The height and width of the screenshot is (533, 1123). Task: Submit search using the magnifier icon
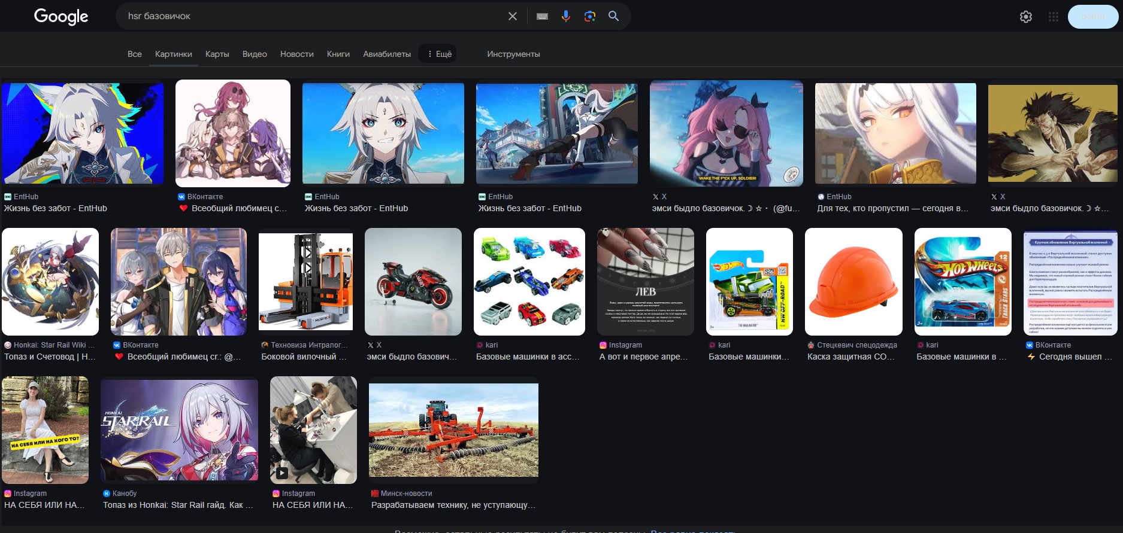click(x=614, y=16)
